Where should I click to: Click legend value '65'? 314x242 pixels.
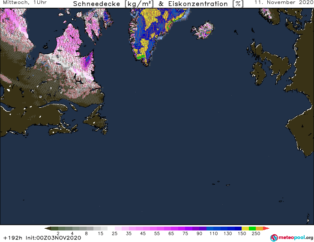(171, 233)
